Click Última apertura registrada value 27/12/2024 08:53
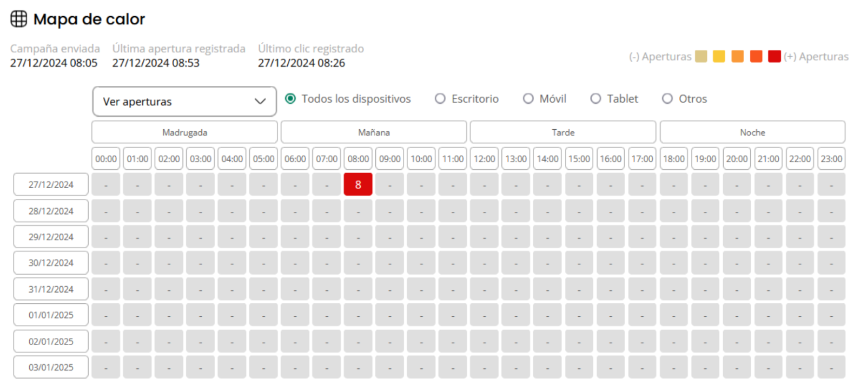Screen dimensions: 867x392 [x=156, y=63]
